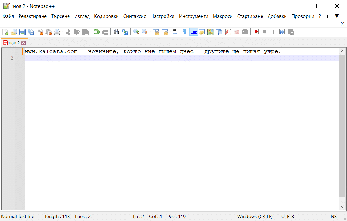Click Normal text file status entry

click(x=18, y=217)
